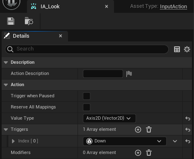Expand the Index [ 0 ] trigger entry
Image resolution: width=194 pixels, height=159 pixels.
pos(13,141)
